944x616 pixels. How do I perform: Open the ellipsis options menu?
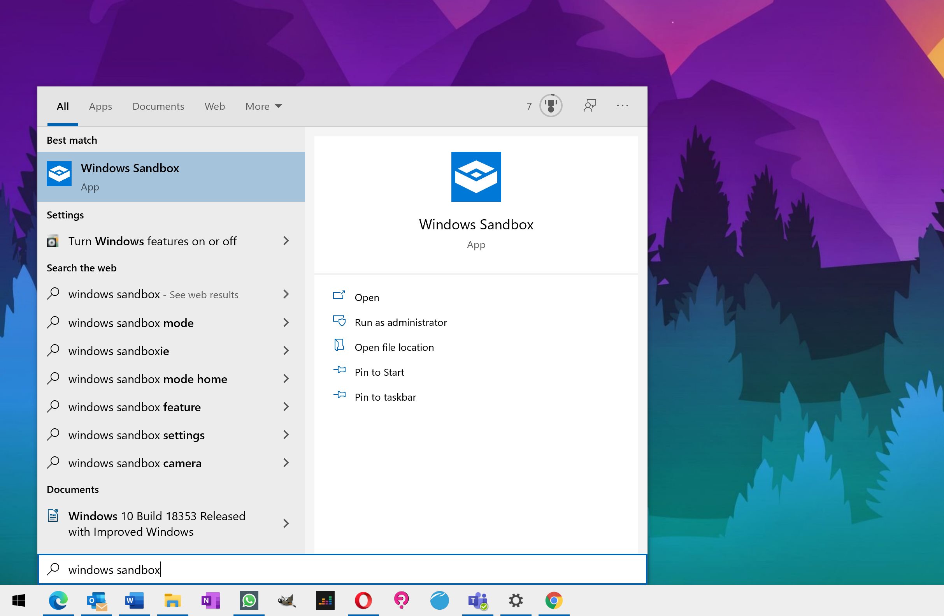622,106
